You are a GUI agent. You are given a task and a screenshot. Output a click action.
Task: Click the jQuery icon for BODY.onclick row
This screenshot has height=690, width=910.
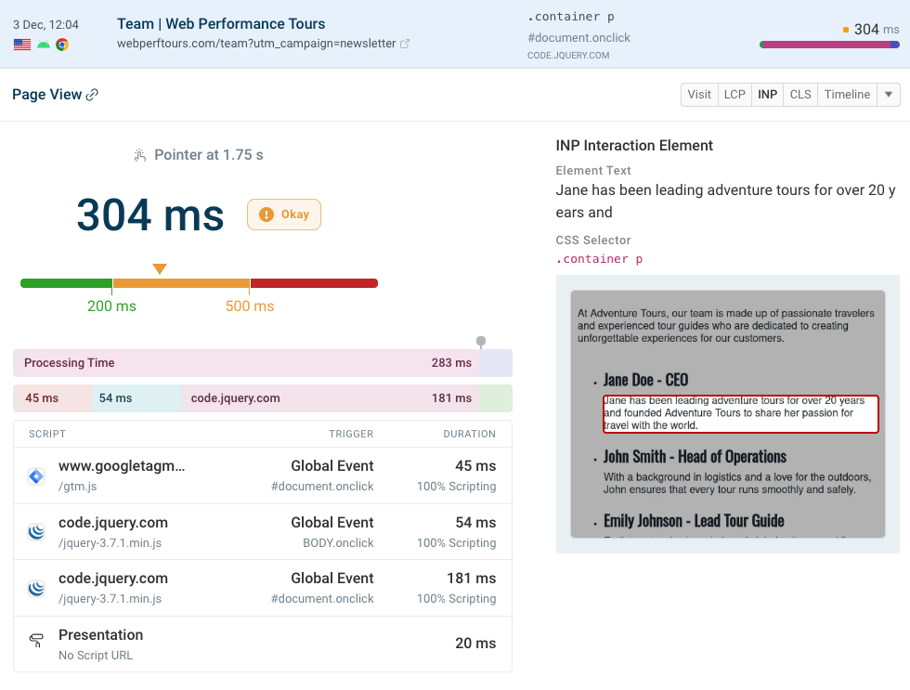click(x=36, y=532)
